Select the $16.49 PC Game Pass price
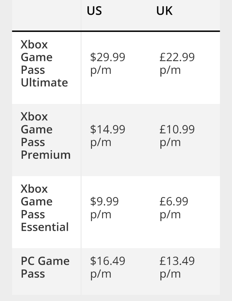The width and height of the screenshot is (232, 301). (107, 261)
